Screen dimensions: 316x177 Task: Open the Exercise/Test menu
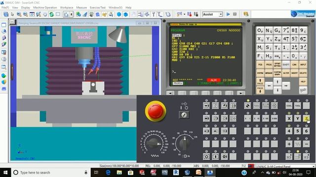pos(98,7)
